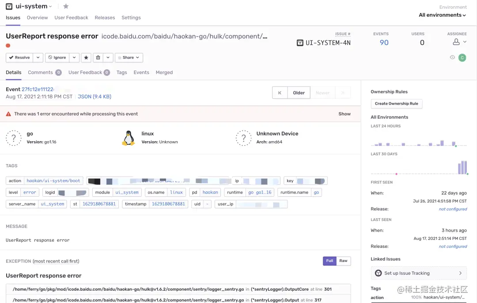Open event ID 27fc12e11122 link
The height and width of the screenshot is (303, 477).
pos(38,89)
